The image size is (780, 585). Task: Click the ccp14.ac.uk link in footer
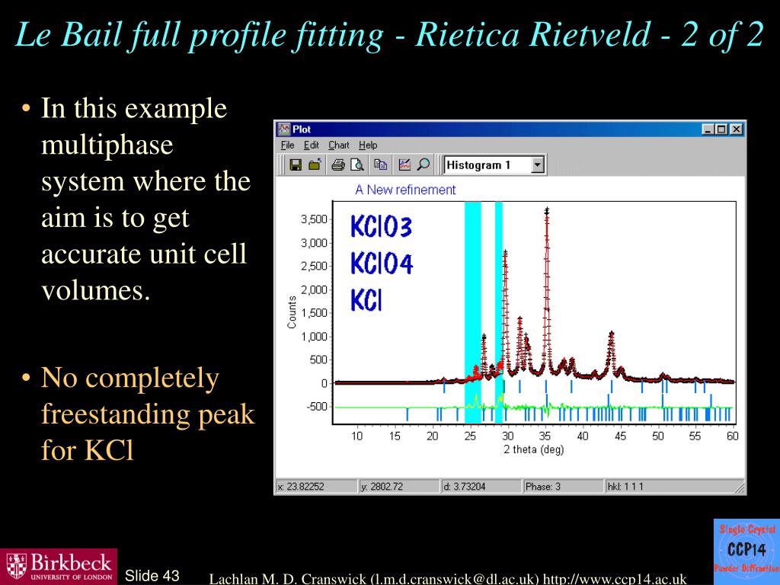[615, 580]
